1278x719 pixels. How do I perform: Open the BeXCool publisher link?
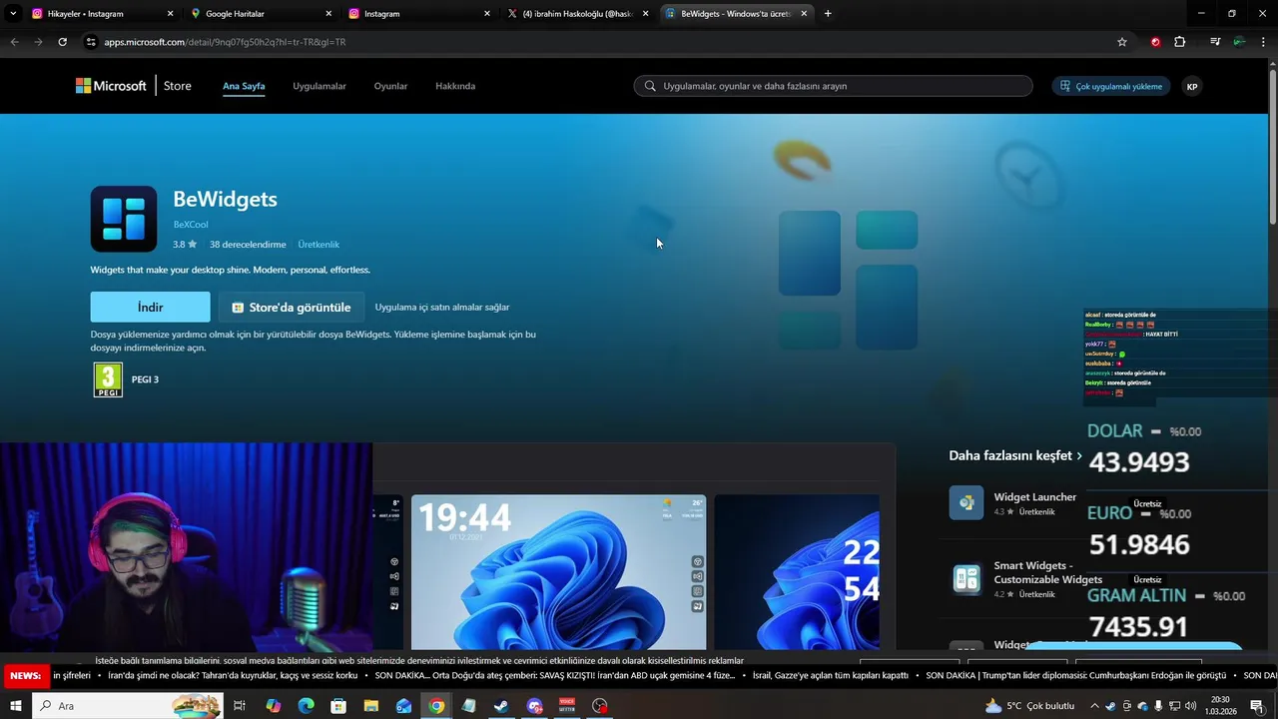click(x=191, y=225)
